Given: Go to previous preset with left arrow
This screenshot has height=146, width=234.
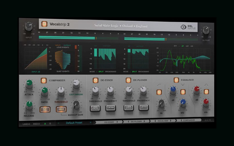Looking at the screenshot, I should [58, 123].
